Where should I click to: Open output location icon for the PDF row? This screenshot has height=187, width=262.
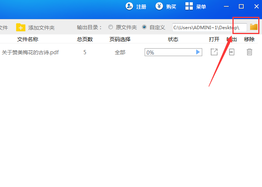[232, 52]
